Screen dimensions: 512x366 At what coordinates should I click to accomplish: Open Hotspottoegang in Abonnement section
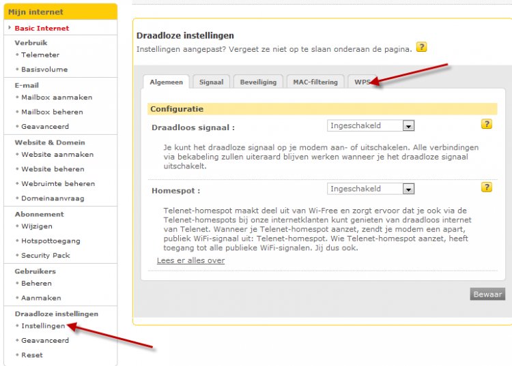[51, 241]
